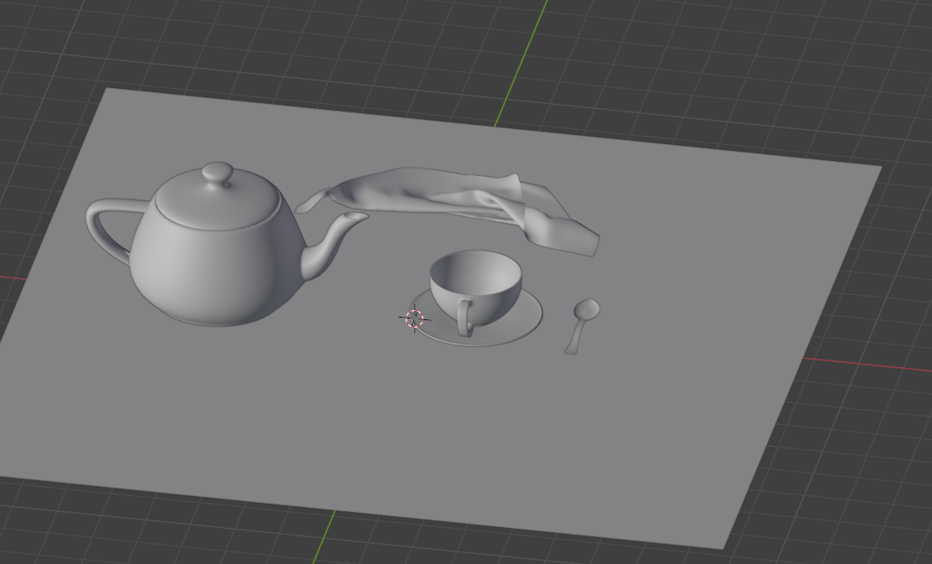Click the red-white 3D cursor
This screenshot has height=564, width=932.
coord(414,319)
